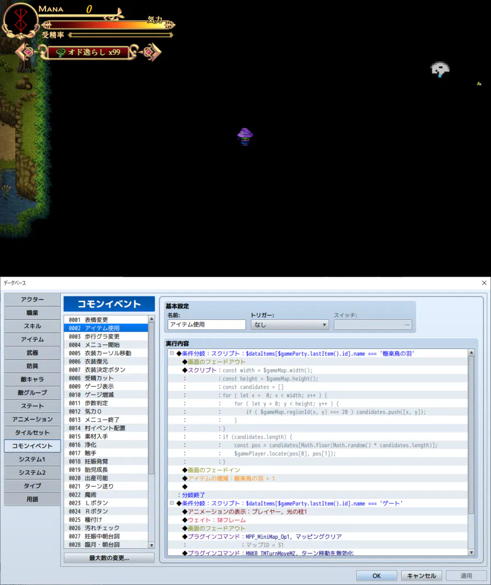Select common event 0026 汚れチェック
Viewport: 491px width, 585px height.
click(x=106, y=528)
